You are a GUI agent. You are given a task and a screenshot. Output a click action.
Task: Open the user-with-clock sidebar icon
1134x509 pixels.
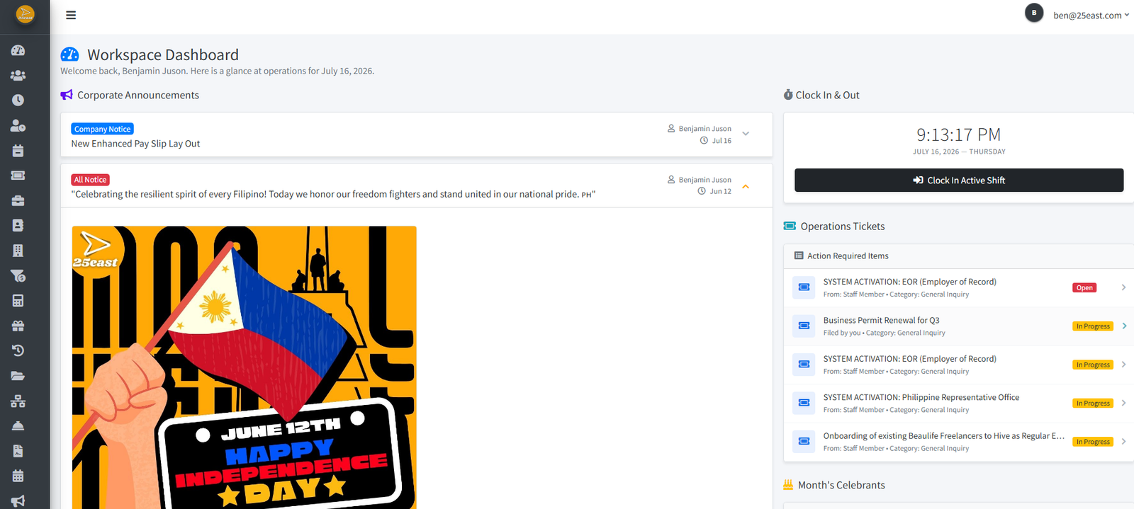click(x=18, y=125)
